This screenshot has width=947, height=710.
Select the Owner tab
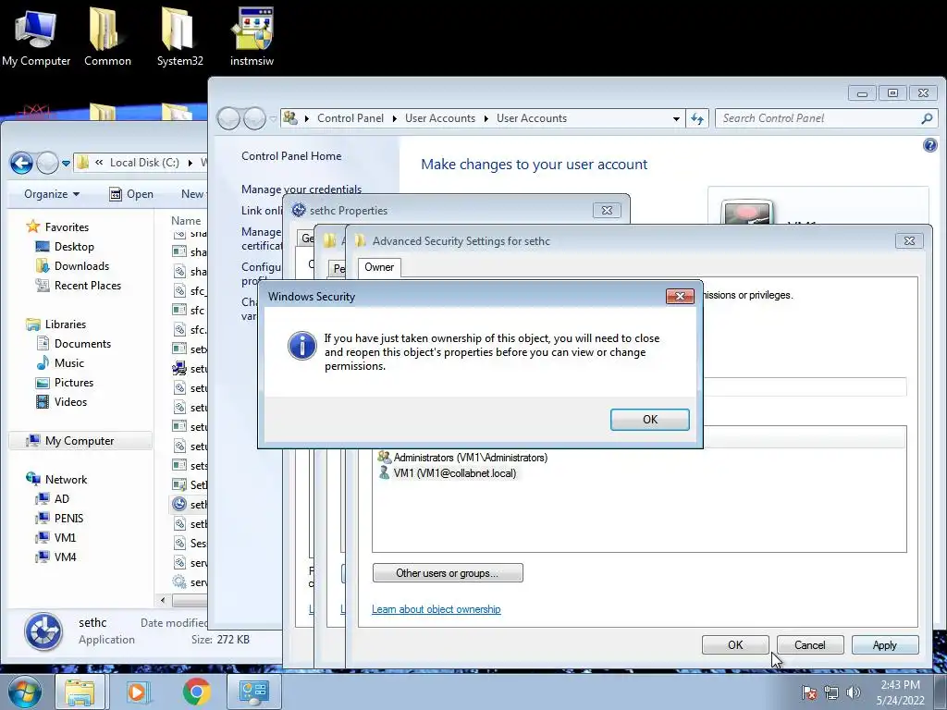click(378, 267)
